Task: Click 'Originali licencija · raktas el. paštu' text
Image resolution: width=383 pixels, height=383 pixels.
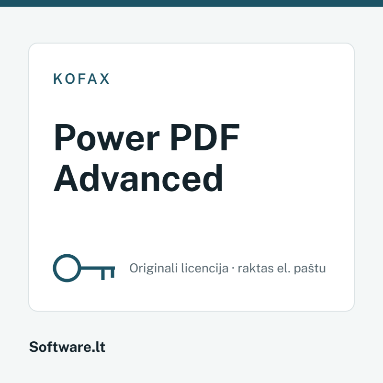Action: tap(227, 268)
